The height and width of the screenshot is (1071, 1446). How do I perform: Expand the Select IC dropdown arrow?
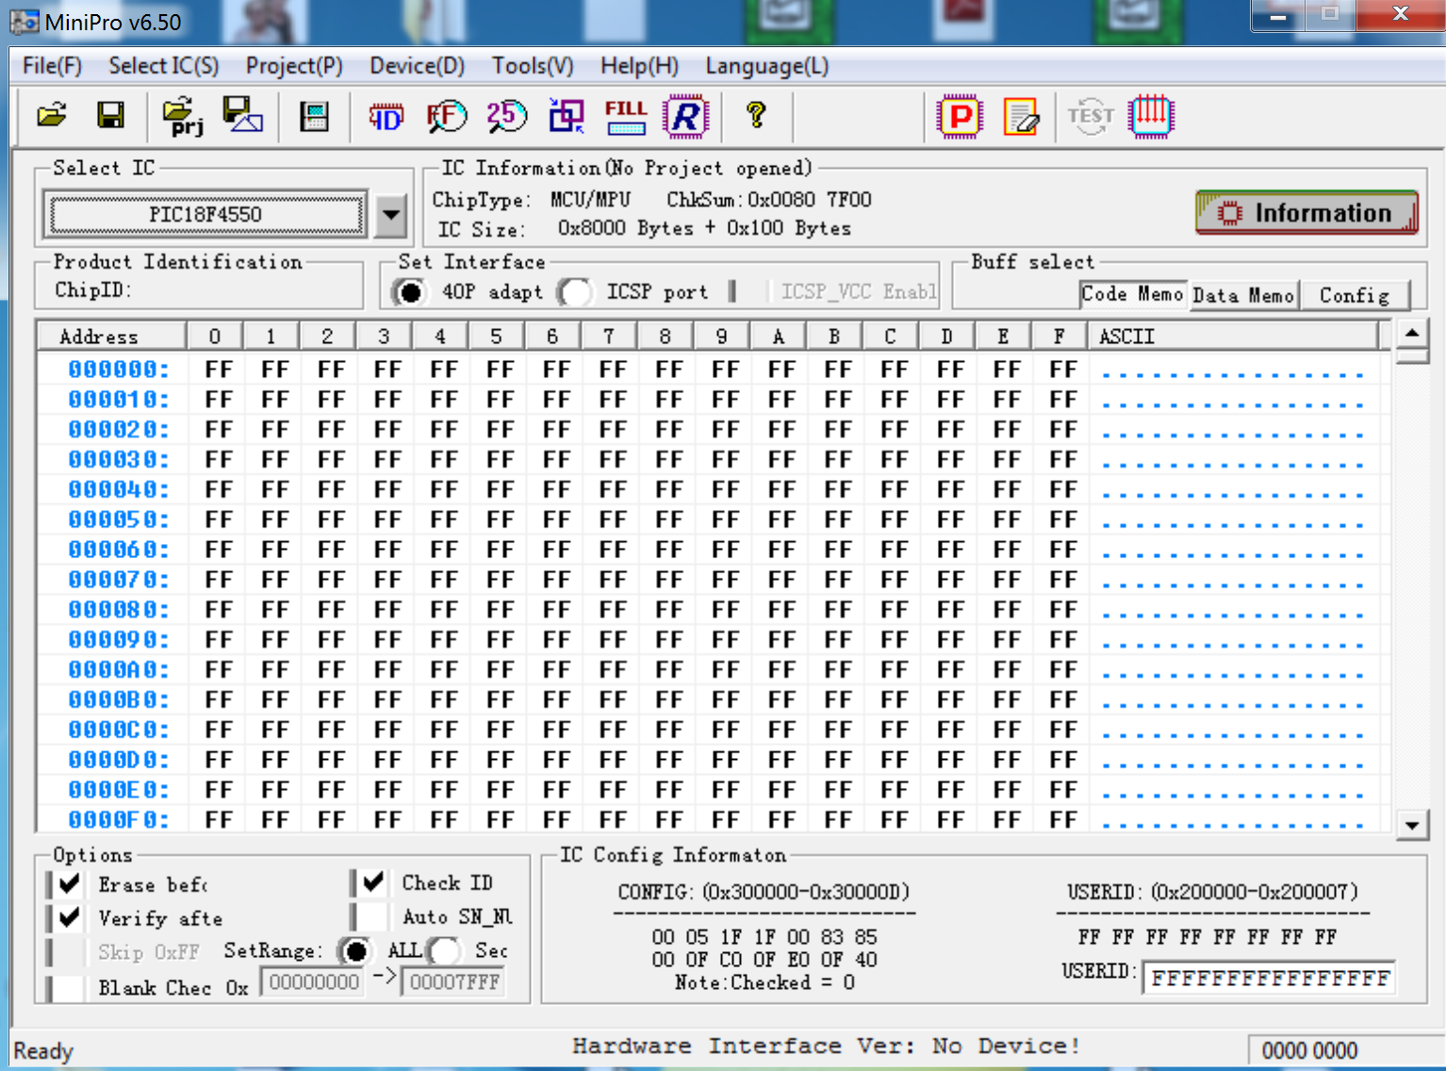coord(390,215)
